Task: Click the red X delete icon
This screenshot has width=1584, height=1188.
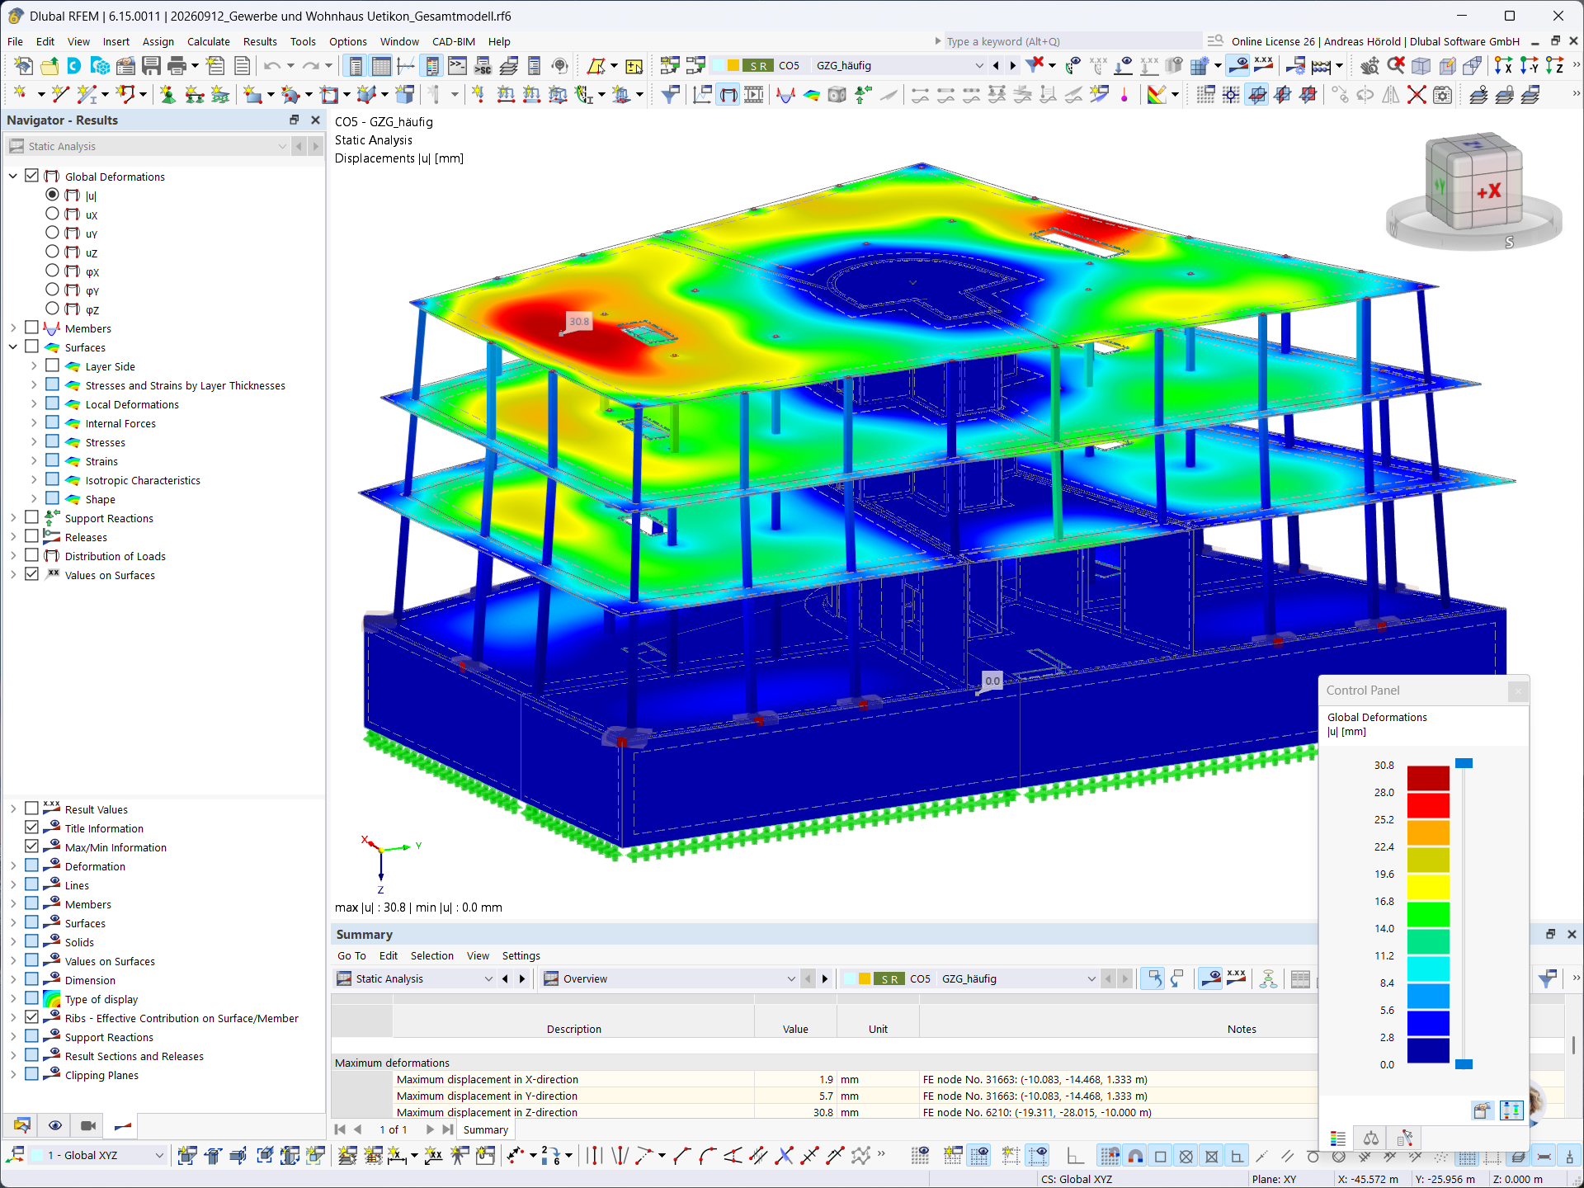Action: click(x=1417, y=95)
